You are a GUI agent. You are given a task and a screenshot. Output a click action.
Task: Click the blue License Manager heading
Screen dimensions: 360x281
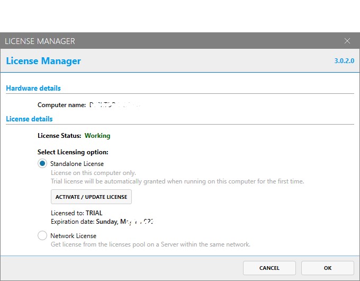tap(43, 61)
